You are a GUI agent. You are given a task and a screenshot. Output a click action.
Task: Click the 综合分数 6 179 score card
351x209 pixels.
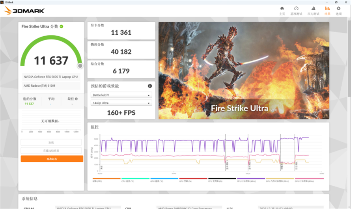point(121,69)
